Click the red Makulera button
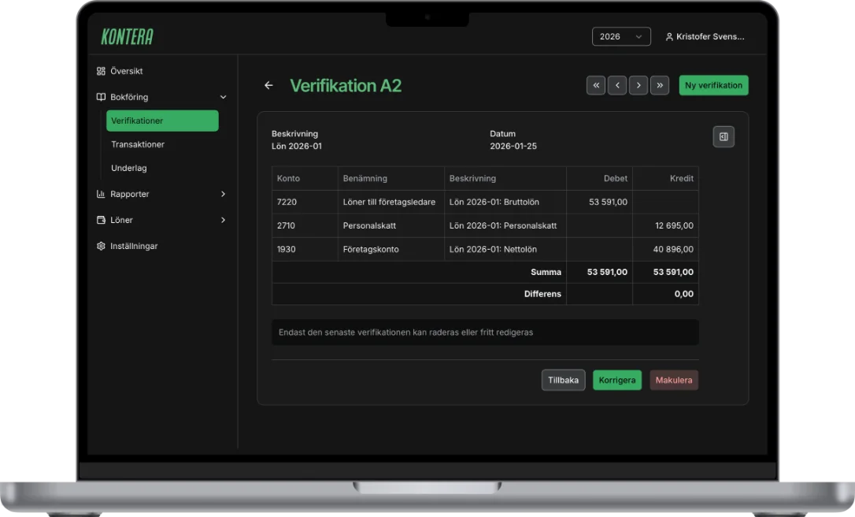855x517 pixels. point(673,380)
